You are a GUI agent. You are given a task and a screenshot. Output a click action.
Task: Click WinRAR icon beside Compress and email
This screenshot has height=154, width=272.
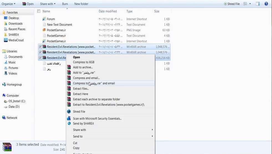(x=69, y=78)
